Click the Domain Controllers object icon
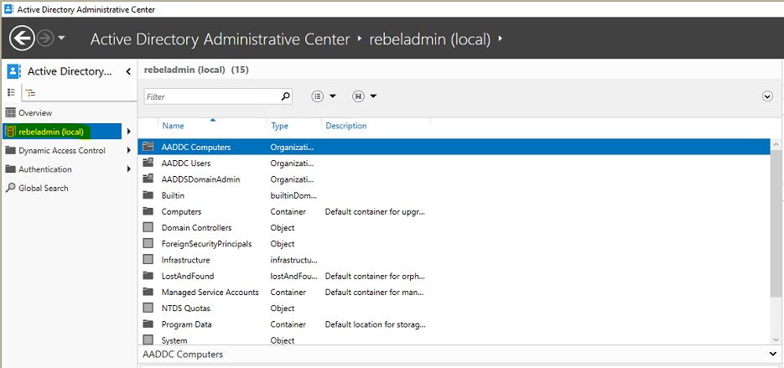The width and height of the screenshot is (784, 368). coord(148,227)
